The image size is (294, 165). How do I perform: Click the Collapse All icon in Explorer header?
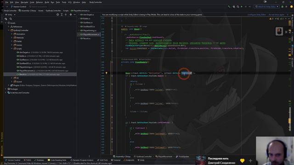66,14
